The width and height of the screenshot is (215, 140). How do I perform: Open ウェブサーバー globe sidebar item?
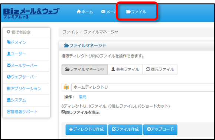point(22,77)
